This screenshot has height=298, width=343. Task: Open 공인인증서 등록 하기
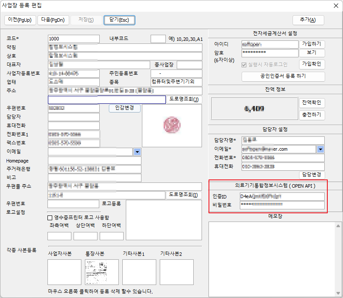click(x=283, y=76)
